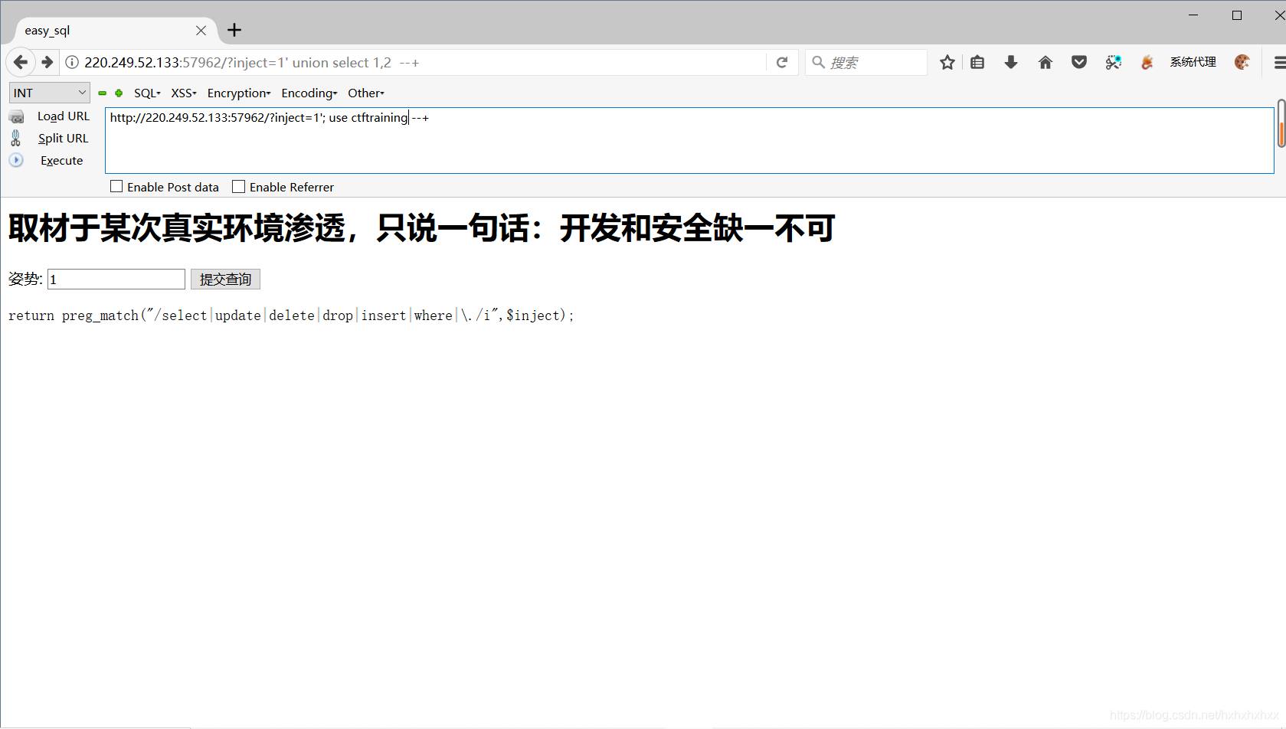
Task: Open the Encoding dropdown menu
Action: [309, 93]
